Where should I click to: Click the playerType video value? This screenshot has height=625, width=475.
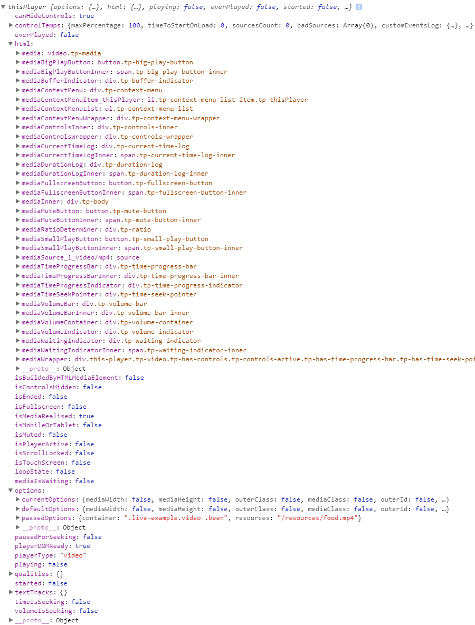tap(72, 555)
